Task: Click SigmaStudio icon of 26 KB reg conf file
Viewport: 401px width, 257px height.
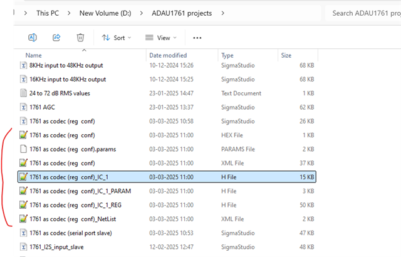Action: 23,121
